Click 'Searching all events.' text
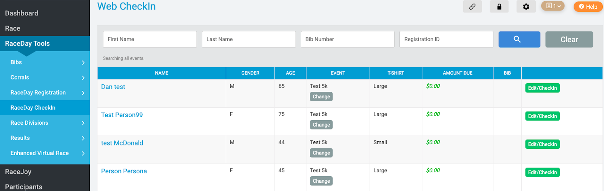604x191 pixels. (123, 58)
